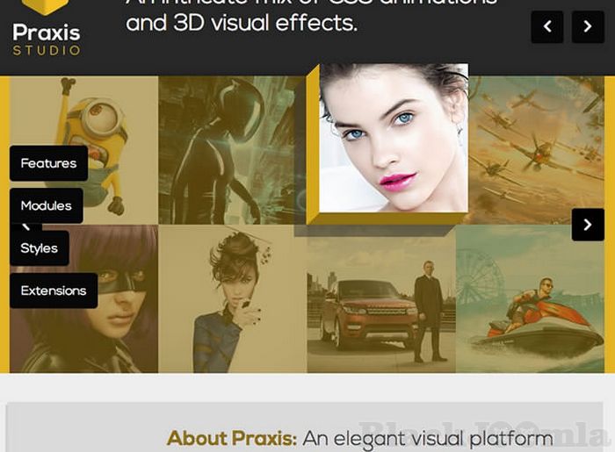Click the yellow cube logo icon
The width and height of the screenshot is (615, 452).
click(x=45, y=6)
